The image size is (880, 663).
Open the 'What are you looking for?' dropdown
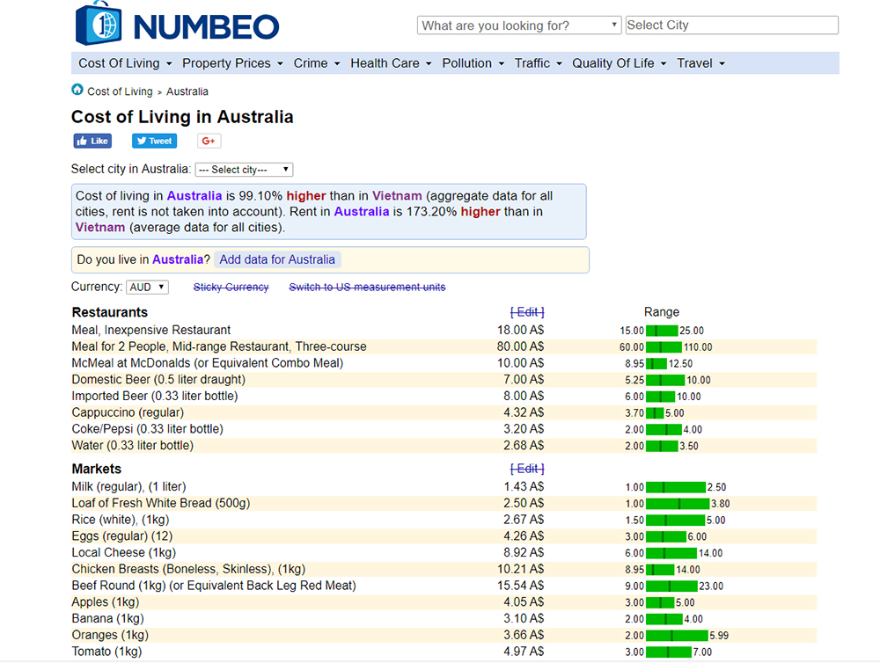point(518,25)
